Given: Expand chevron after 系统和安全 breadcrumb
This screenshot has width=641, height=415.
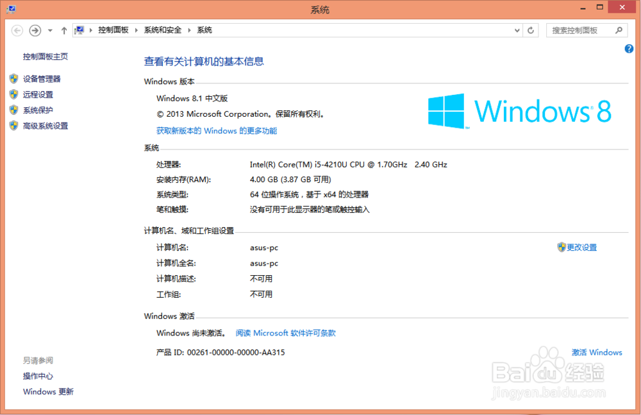Looking at the screenshot, I should pos(189,30).
